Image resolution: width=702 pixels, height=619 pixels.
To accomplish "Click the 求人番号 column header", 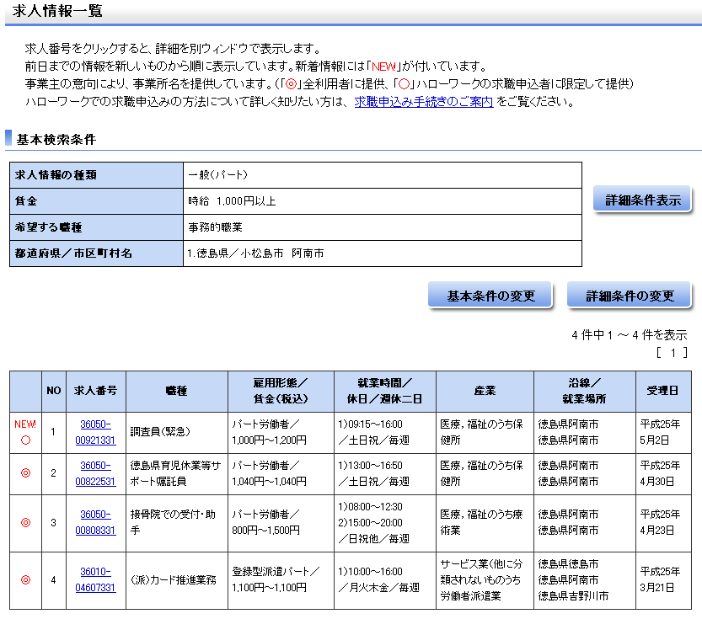I will click(x=95, y=391).
